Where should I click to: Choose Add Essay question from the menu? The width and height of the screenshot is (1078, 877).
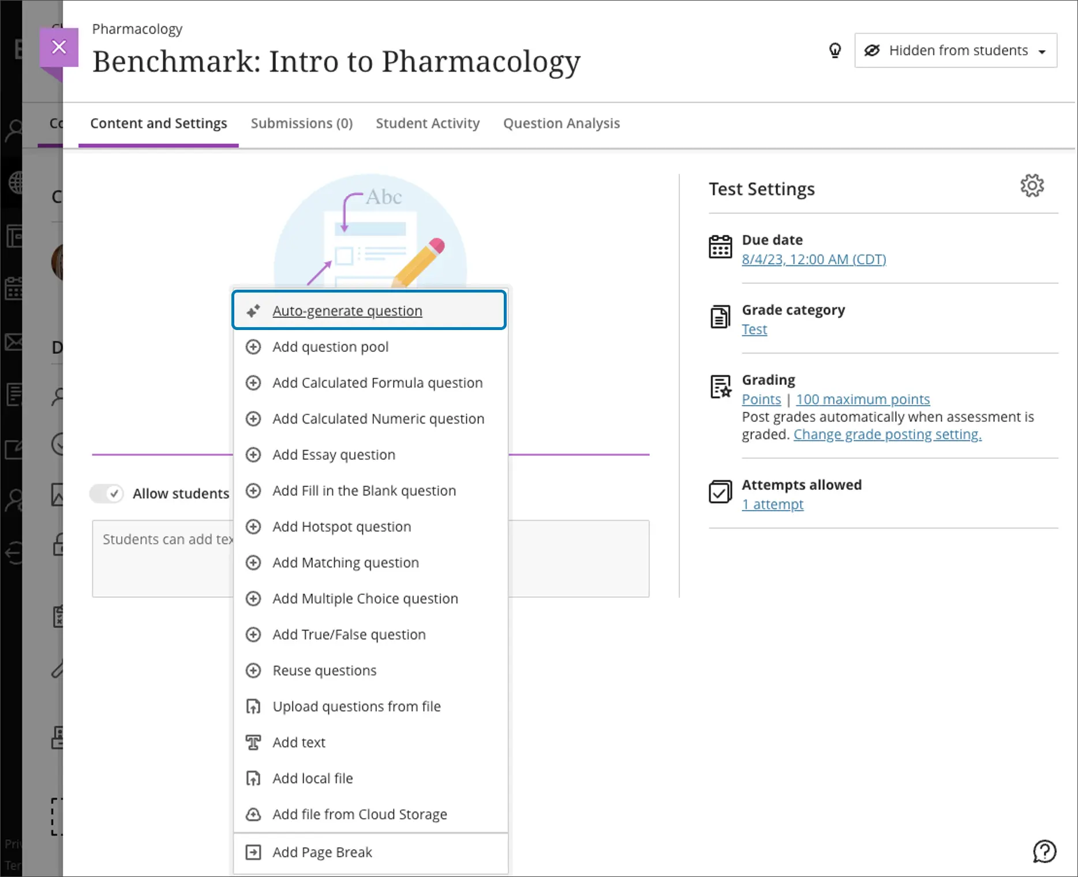tap(334, 455)
